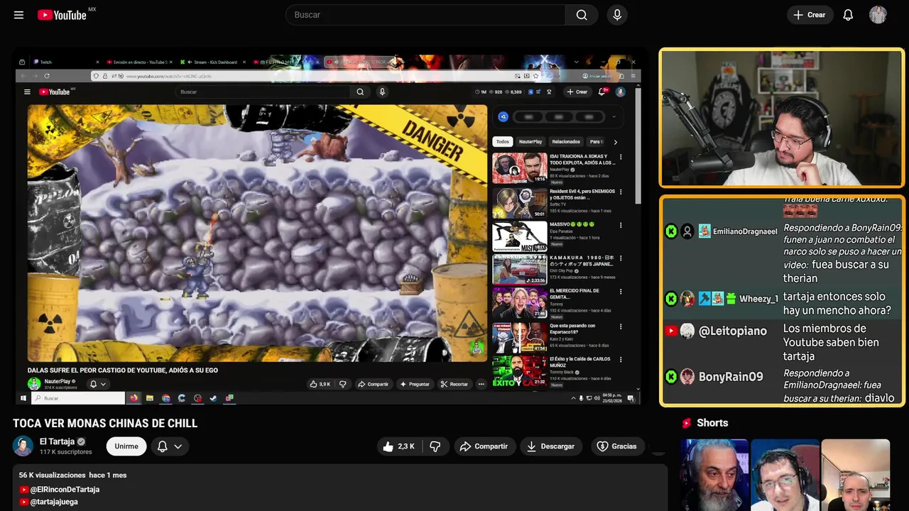Select the NauterPlay chip
The height and width of the screenshot is (511, 909).
(530, 142)
